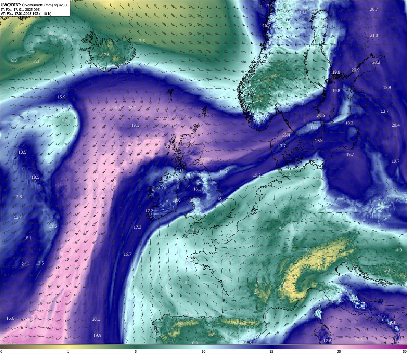Image resolution: width=407 pixels, height=354 pixels.
Task: Select the 19.9 value label
Action: click(x=97, y=335)
